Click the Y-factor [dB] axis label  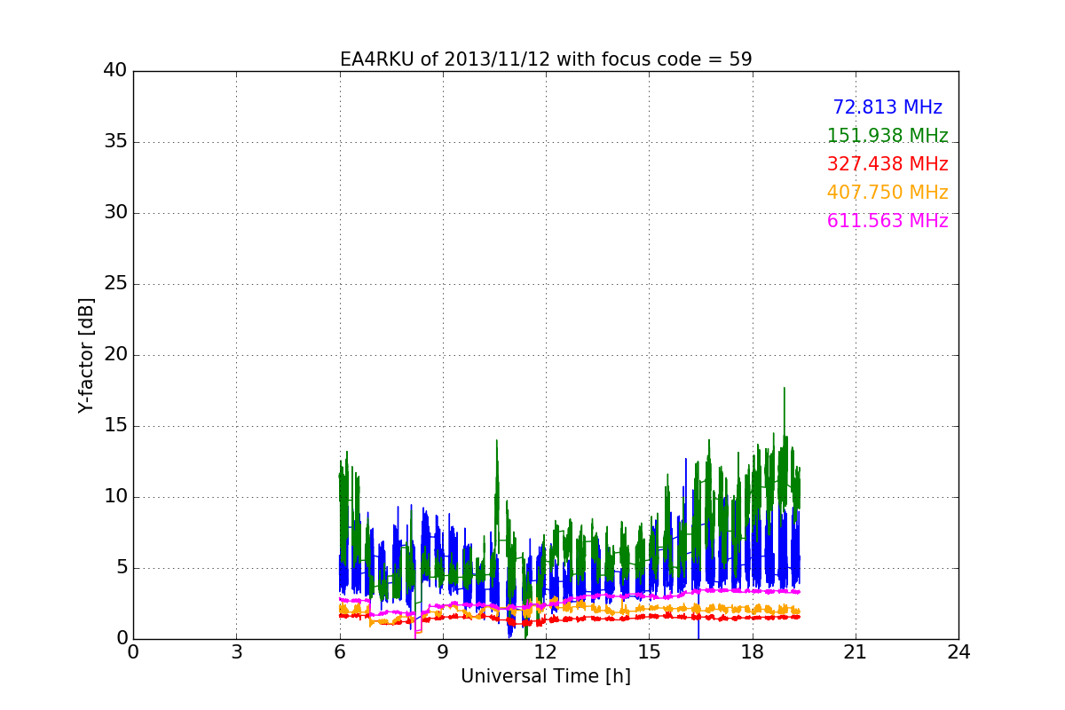click(x=86, y=355)
